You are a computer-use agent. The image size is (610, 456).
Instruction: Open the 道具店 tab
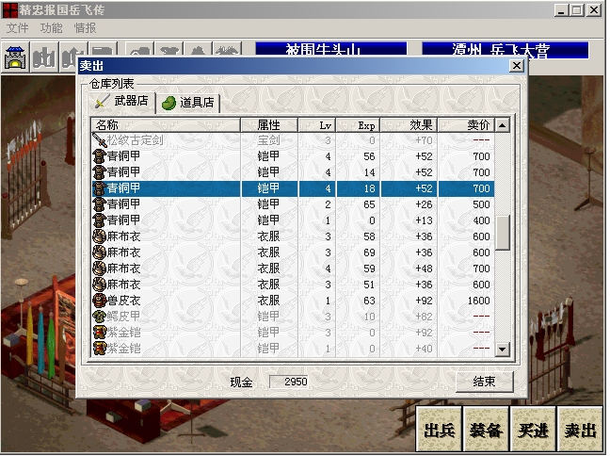(x=187, y=103)
